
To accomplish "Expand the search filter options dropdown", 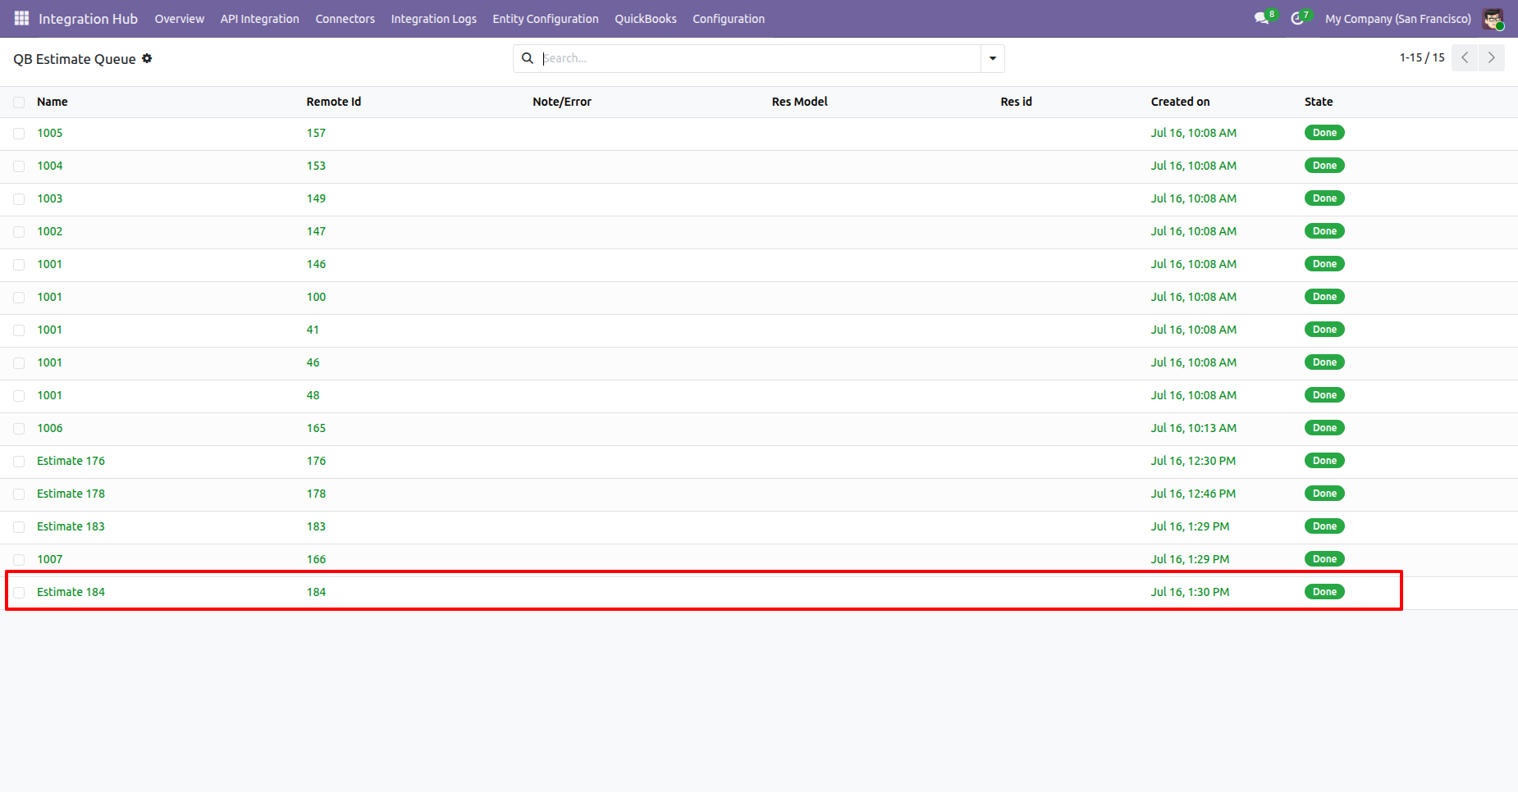I will point(993,58).
